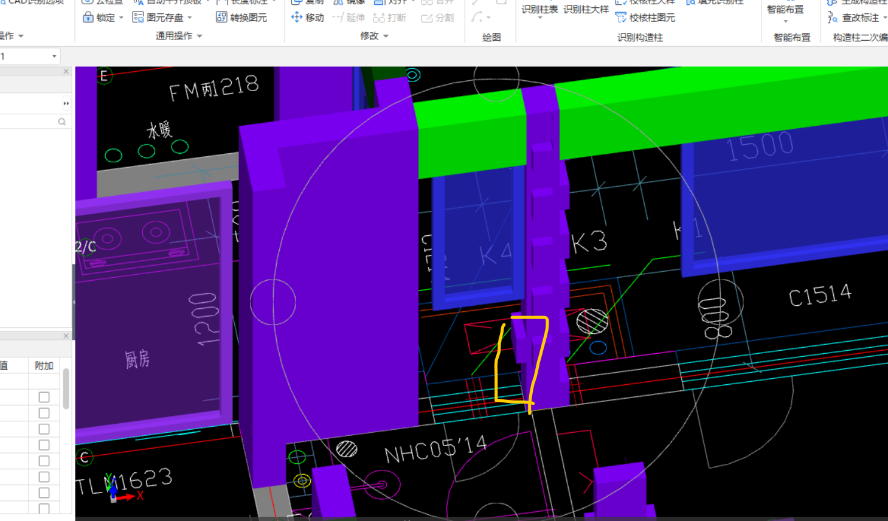Click 识别柱表 button

[x=539, y=9]
